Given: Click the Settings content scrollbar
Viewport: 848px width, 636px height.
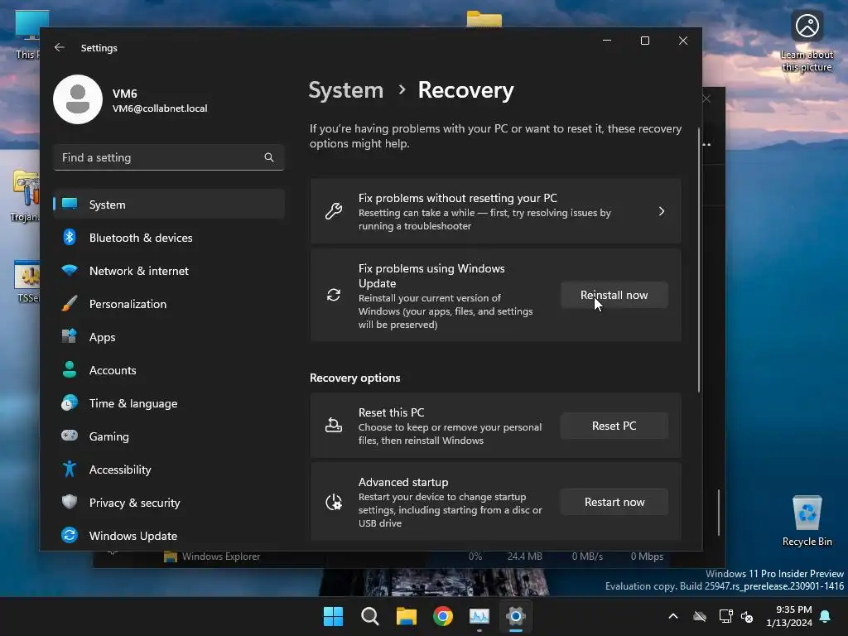Looking at the screenshot, I should pyautogui.click(x=699, y=260).
